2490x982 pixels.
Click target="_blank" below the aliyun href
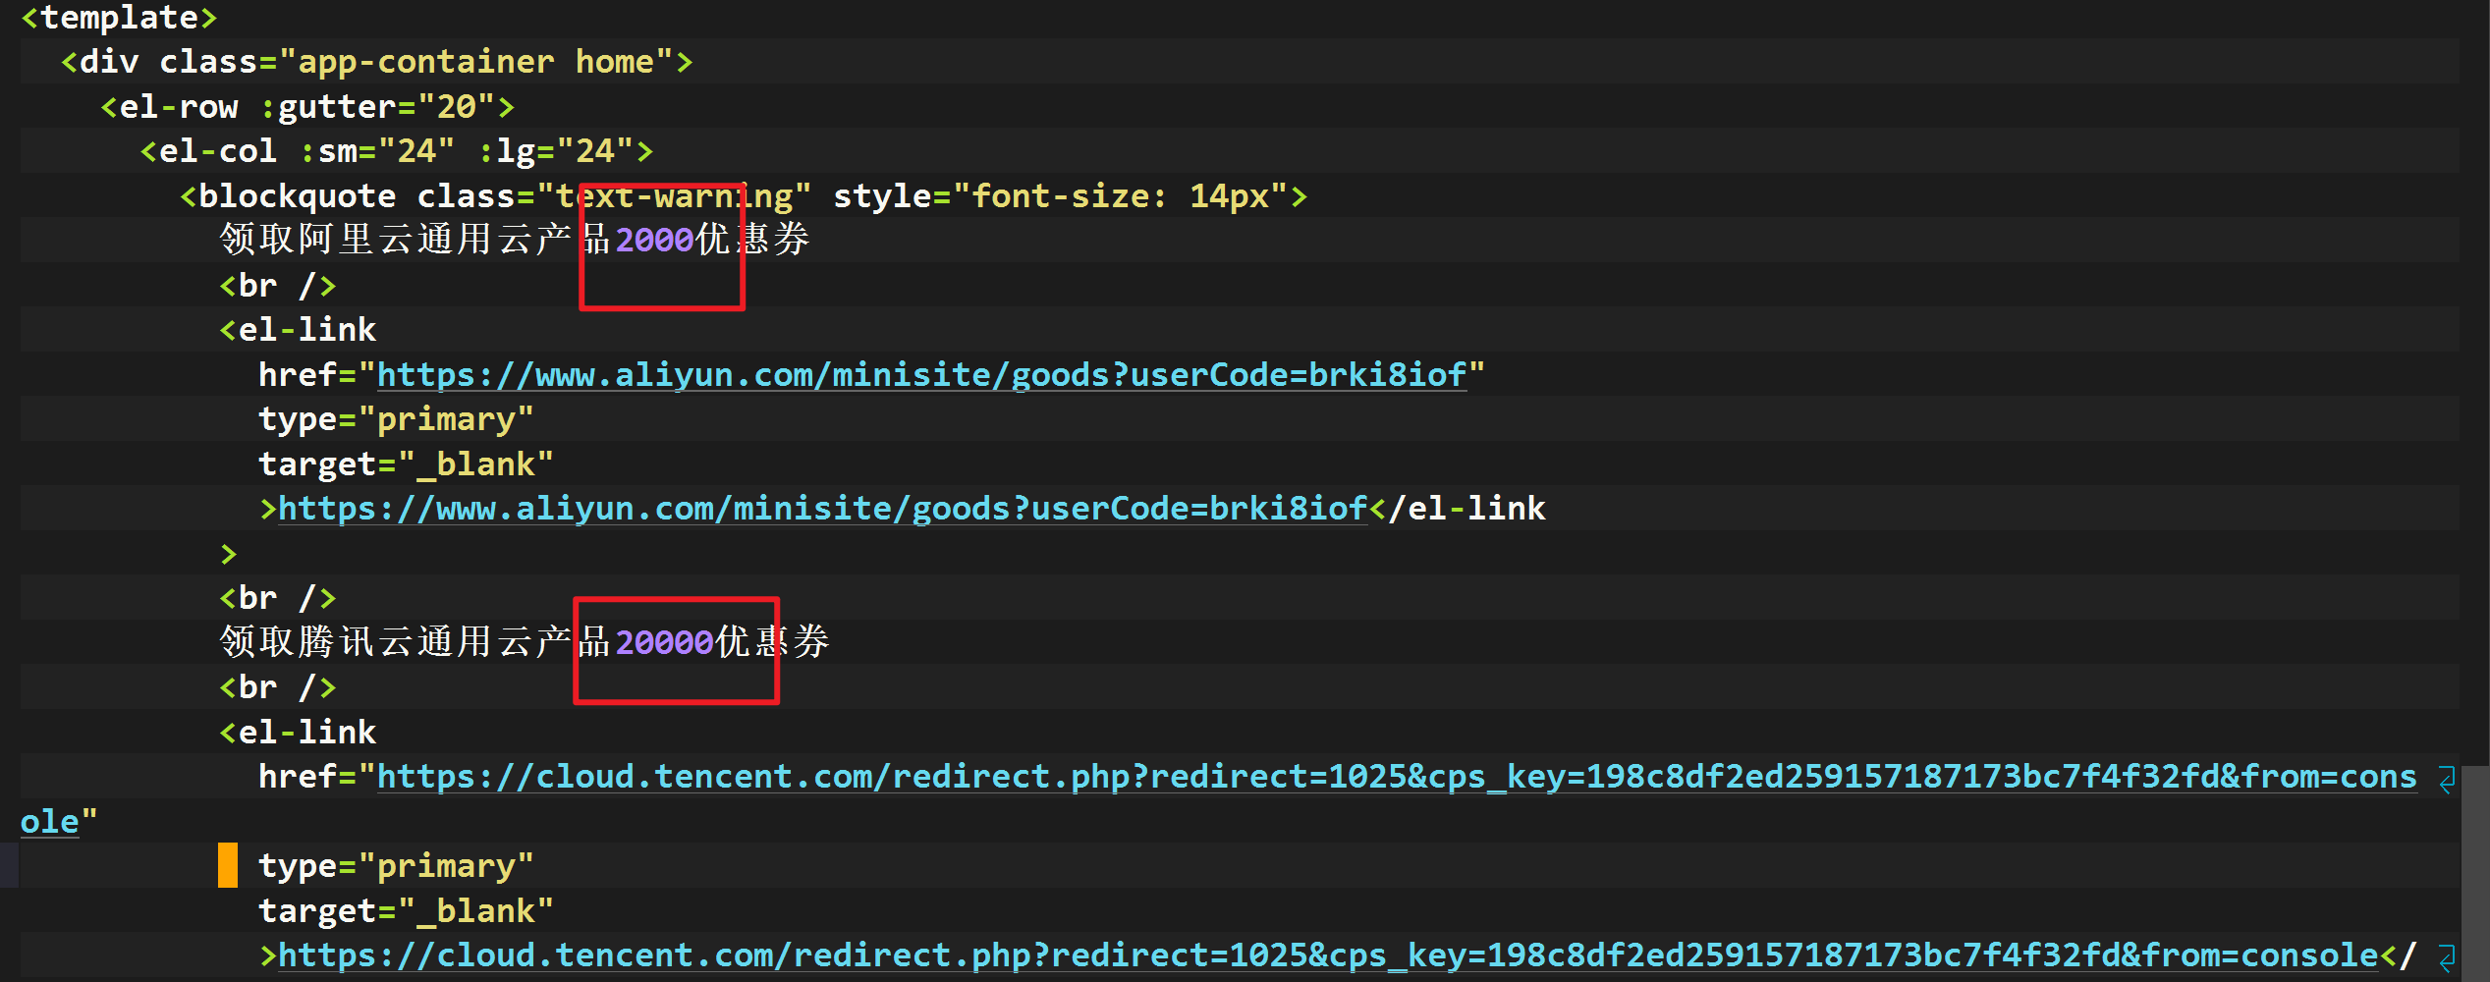(407, 464)
